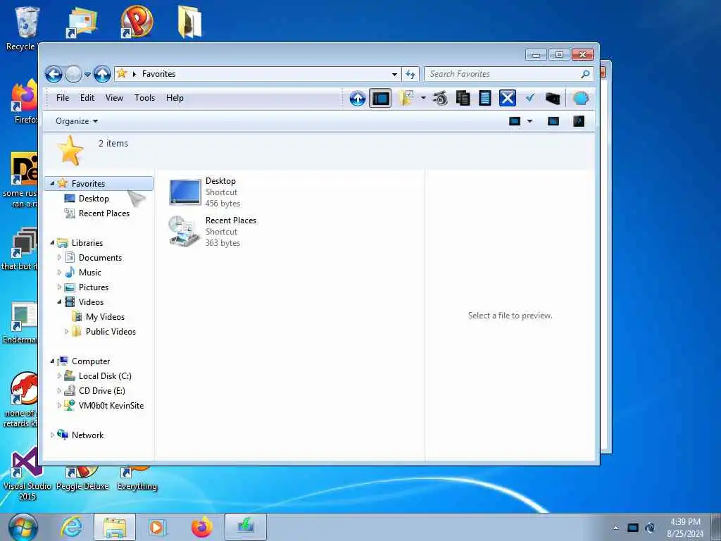Click the Delete toolbar icon with white X

coord(507,98)
